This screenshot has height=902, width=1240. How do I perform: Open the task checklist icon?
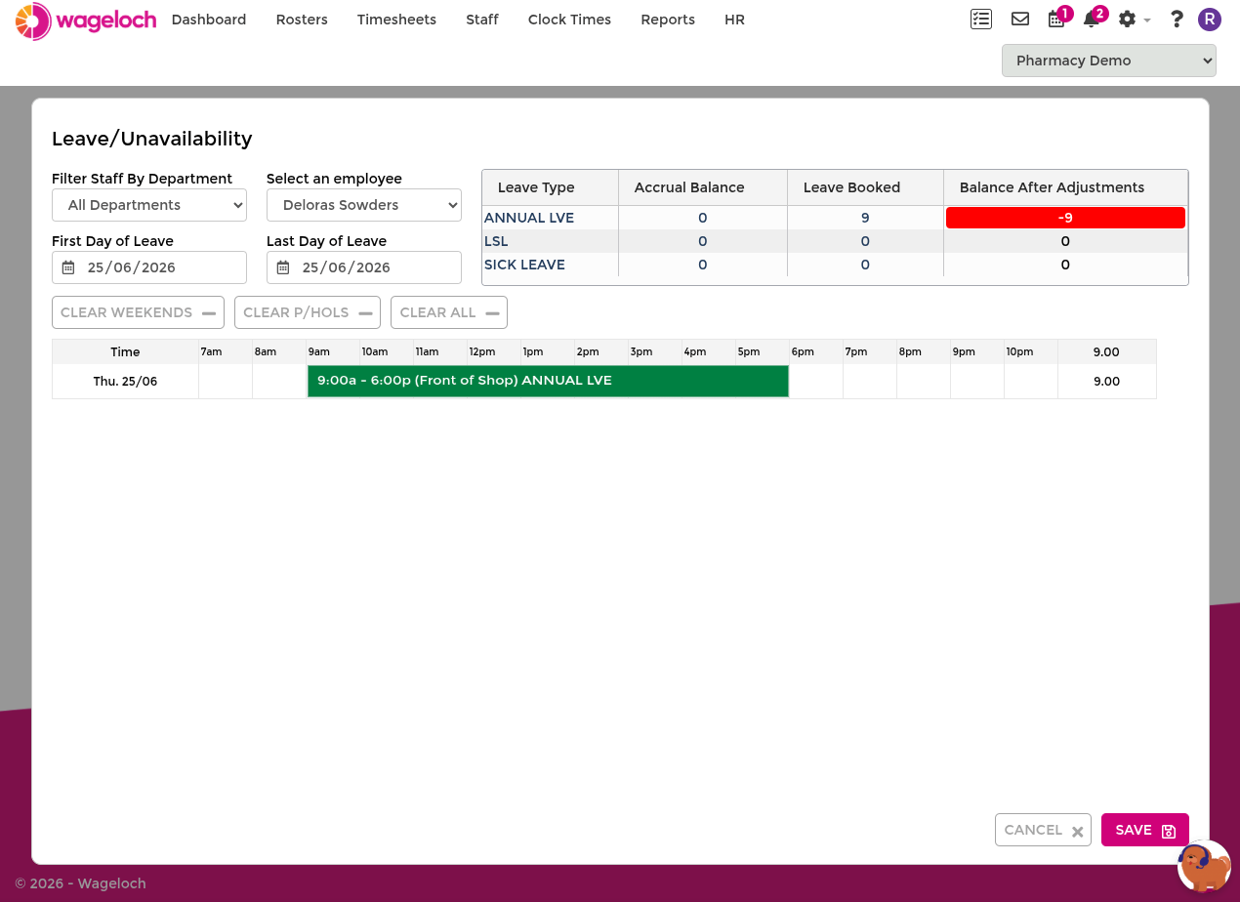[981, 20]
